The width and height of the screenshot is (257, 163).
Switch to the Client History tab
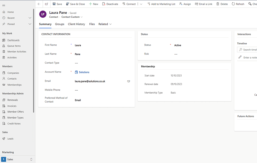tap(76, 24)
